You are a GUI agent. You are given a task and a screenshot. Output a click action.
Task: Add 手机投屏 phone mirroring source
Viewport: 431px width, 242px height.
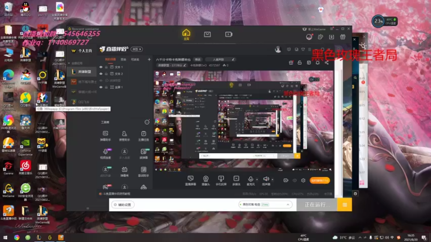click(221, 181)
